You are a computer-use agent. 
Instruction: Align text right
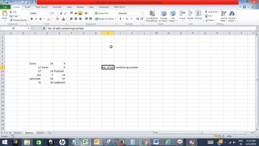(80, 19)
